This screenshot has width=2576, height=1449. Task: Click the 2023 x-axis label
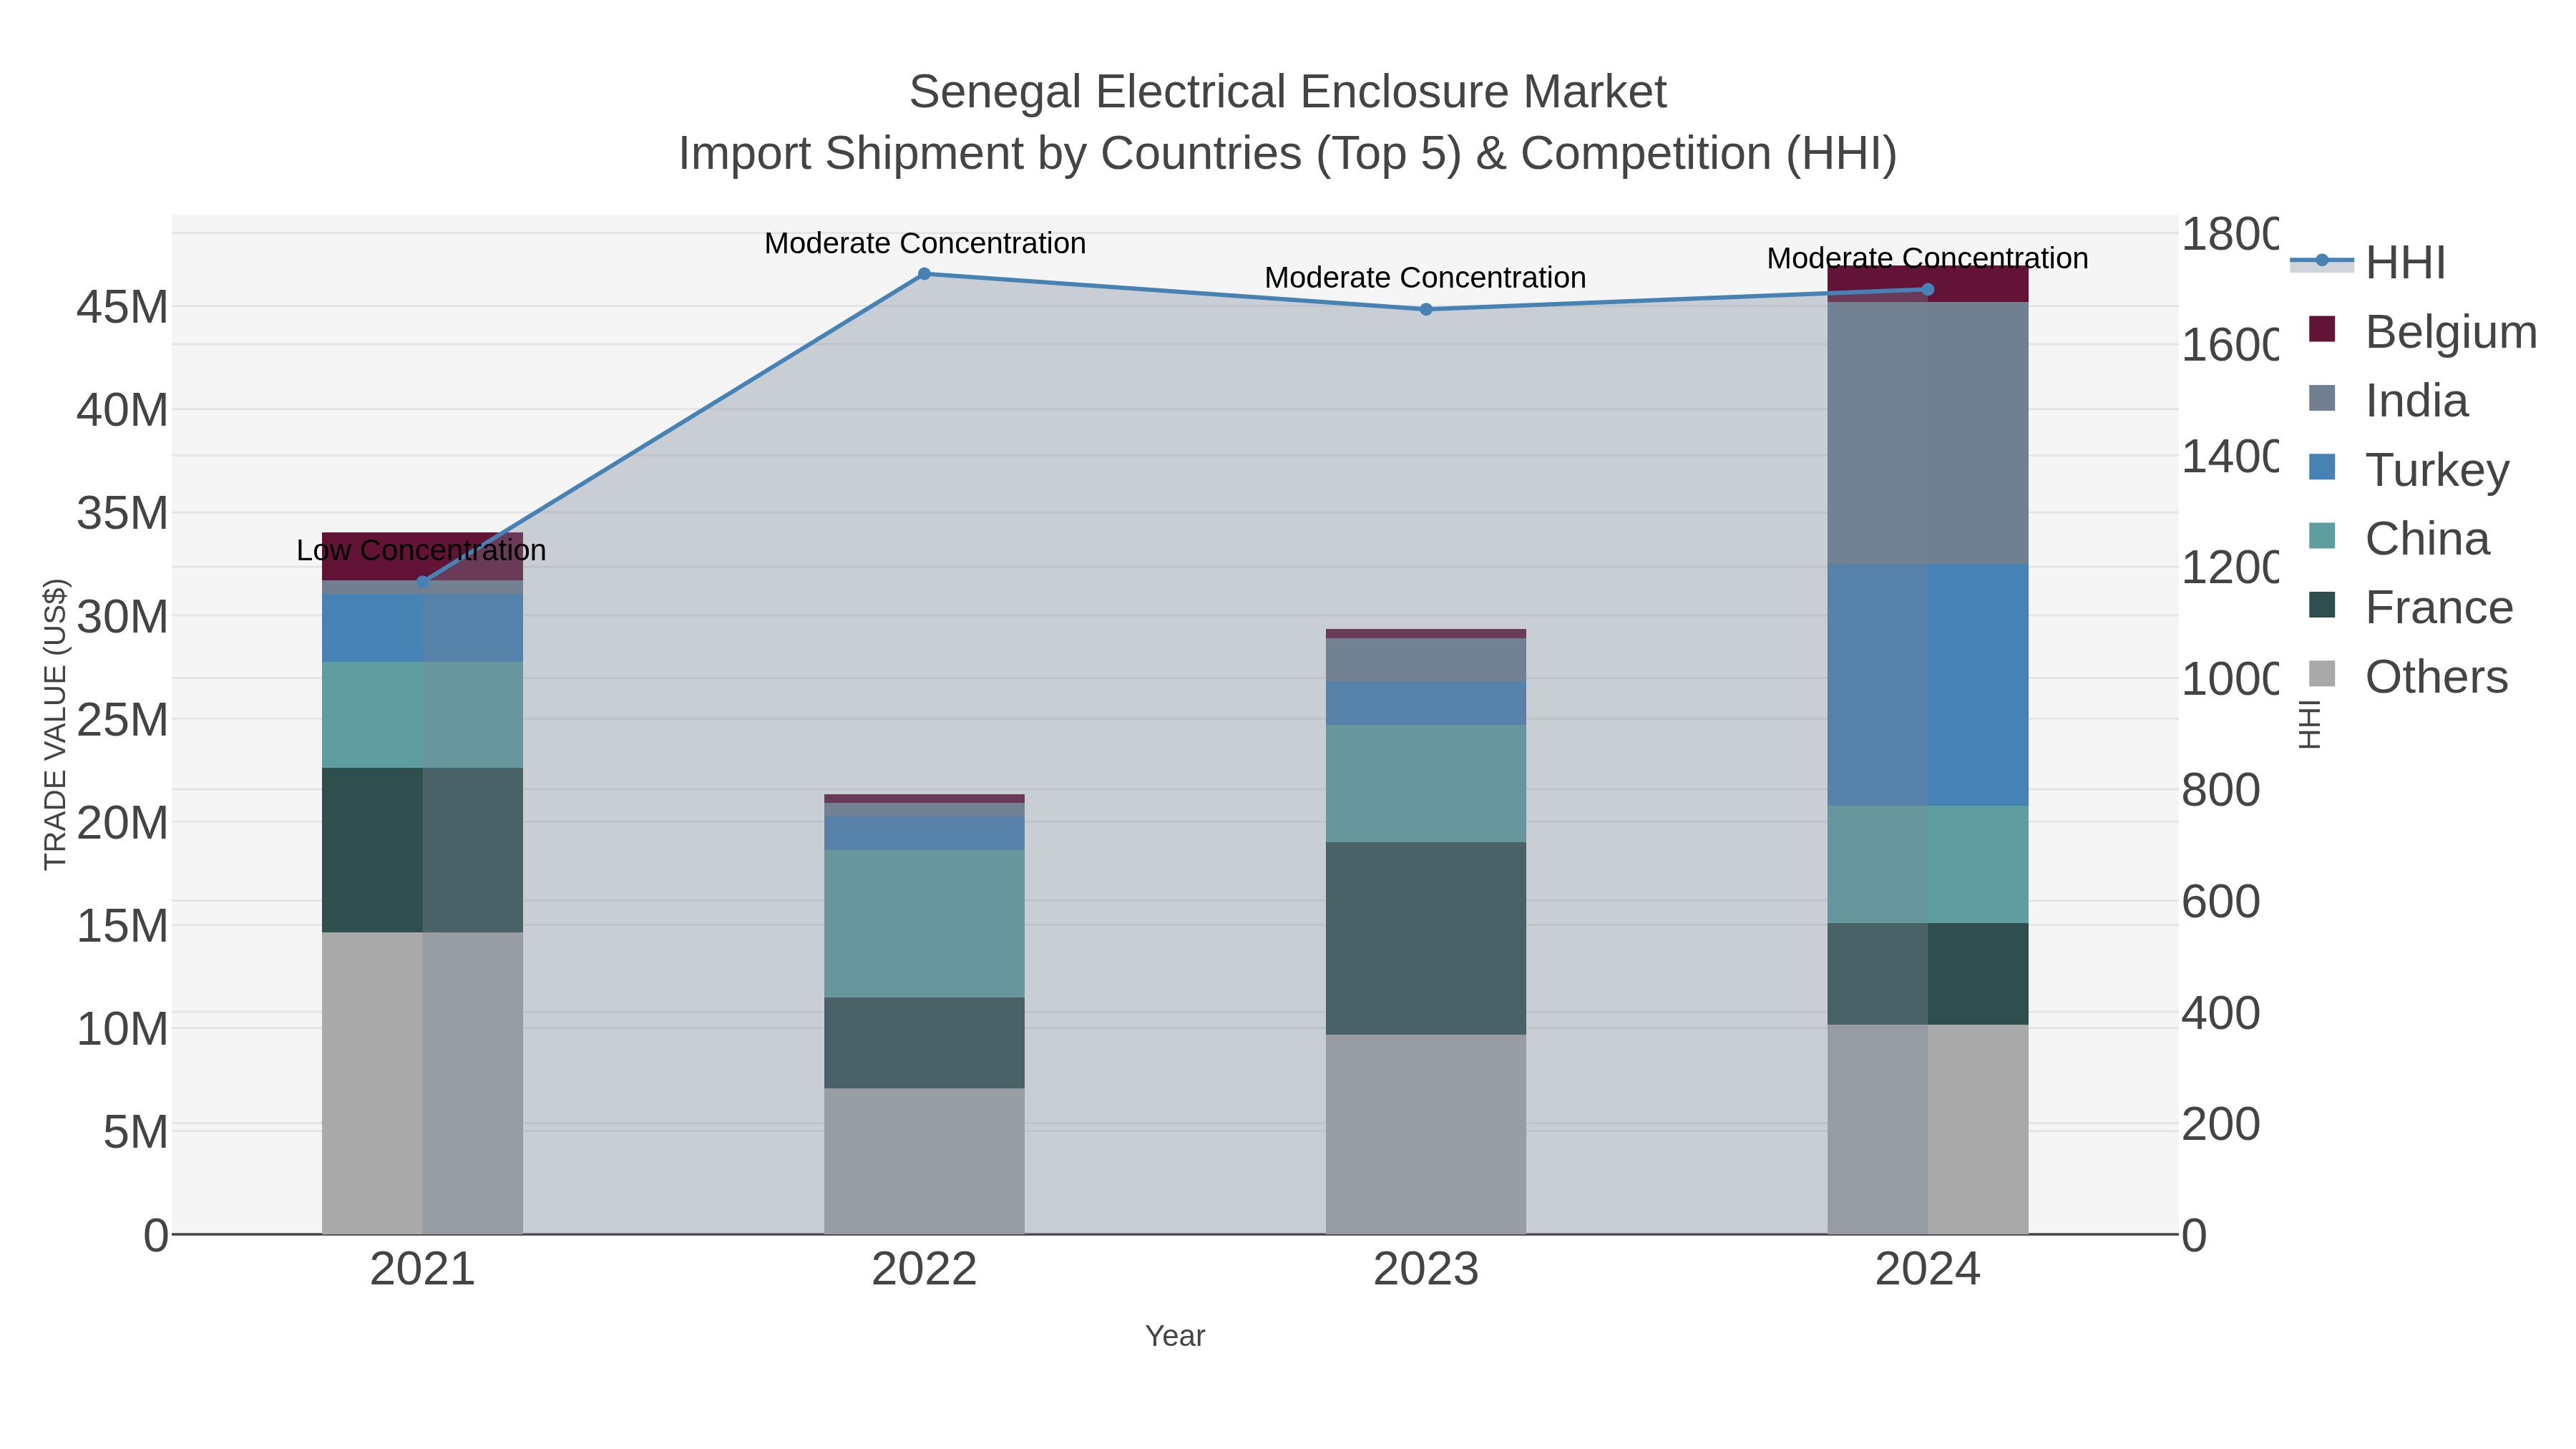click(x=1426, y=1270)
